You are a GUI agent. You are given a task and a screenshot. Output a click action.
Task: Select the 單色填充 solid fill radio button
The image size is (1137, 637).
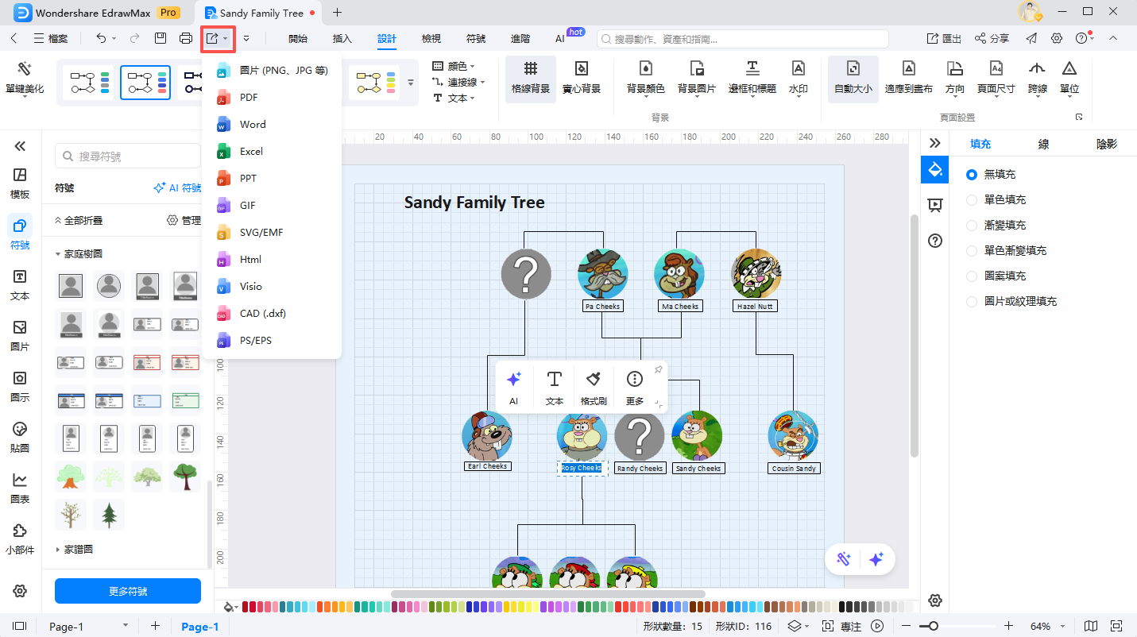coord(972,200)
